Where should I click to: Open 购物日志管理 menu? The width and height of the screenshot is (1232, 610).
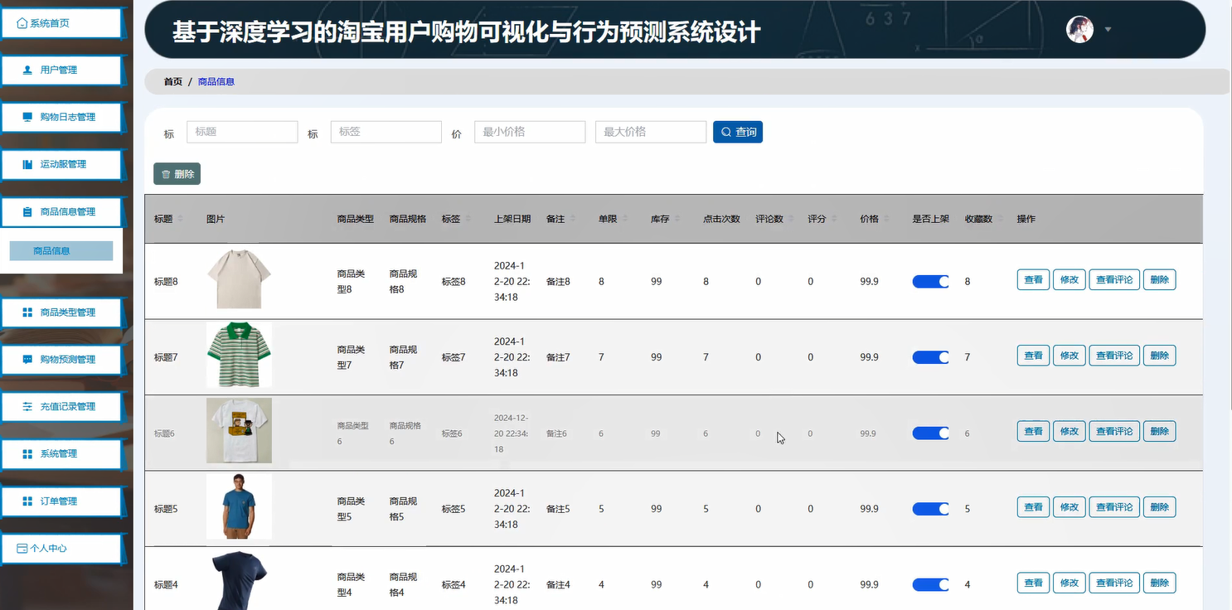click(x=61, y=118)
